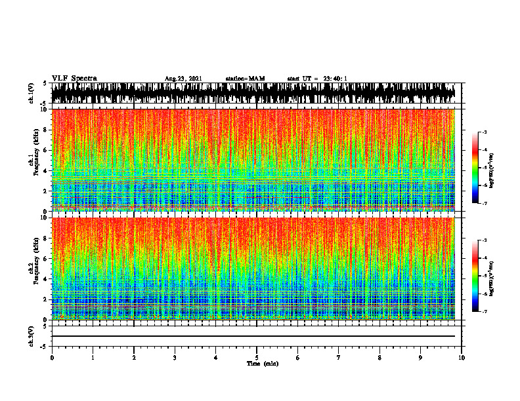Click the "6" tick label on the Time axis

point(298,358)
